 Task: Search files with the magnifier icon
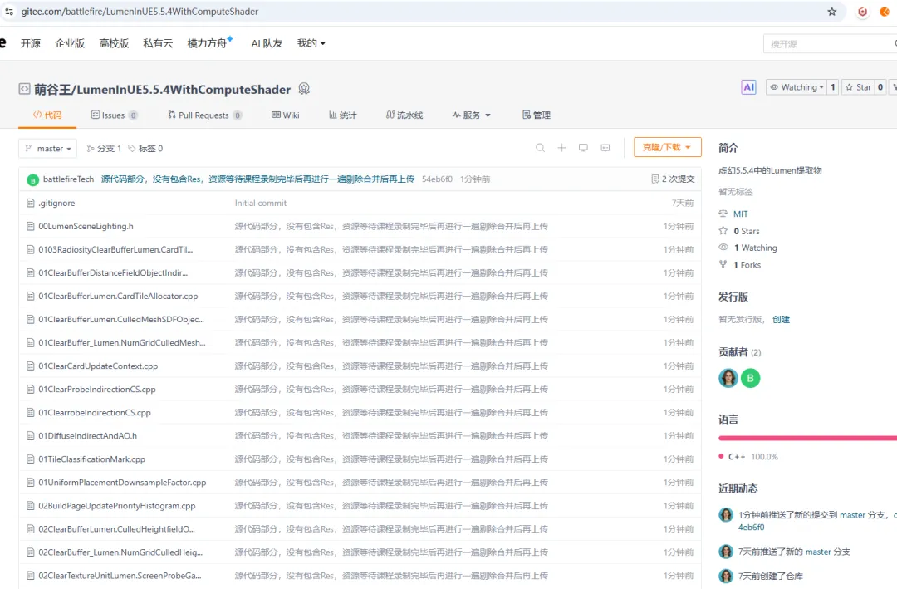(x=540, y=148)
